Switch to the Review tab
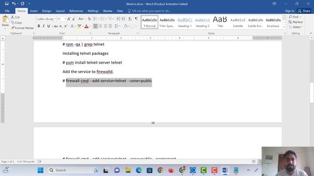 coord(108,11)
